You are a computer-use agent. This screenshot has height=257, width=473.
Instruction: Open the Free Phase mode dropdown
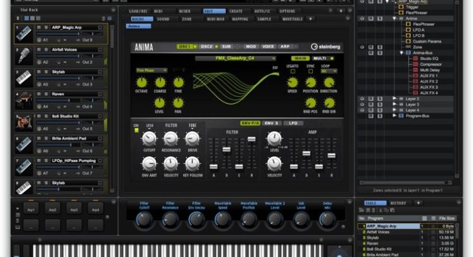tap(151, 70)
